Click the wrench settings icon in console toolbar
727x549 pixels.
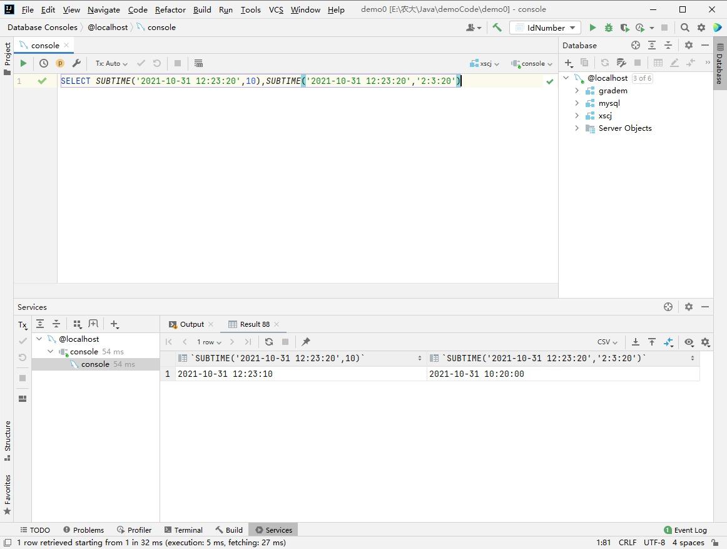coord(76,63)
